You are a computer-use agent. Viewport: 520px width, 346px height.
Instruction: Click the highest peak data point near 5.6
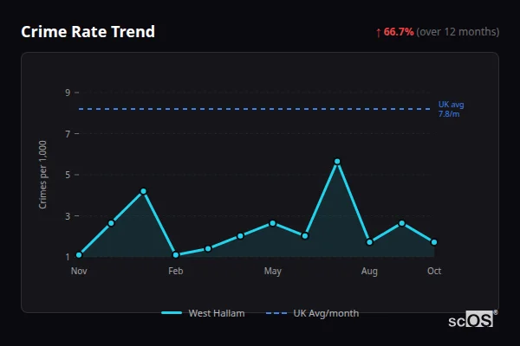pyautogui.click(x=337, y=162)
